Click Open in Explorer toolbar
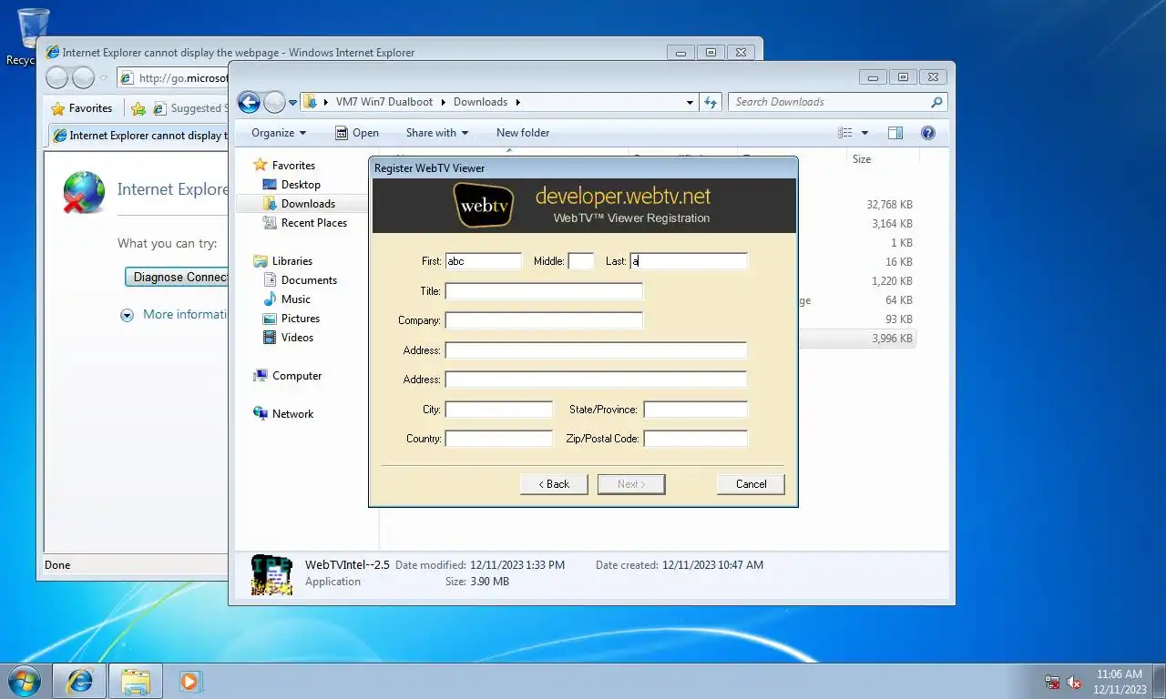The image size is (1166, 699). coord(356,133)
